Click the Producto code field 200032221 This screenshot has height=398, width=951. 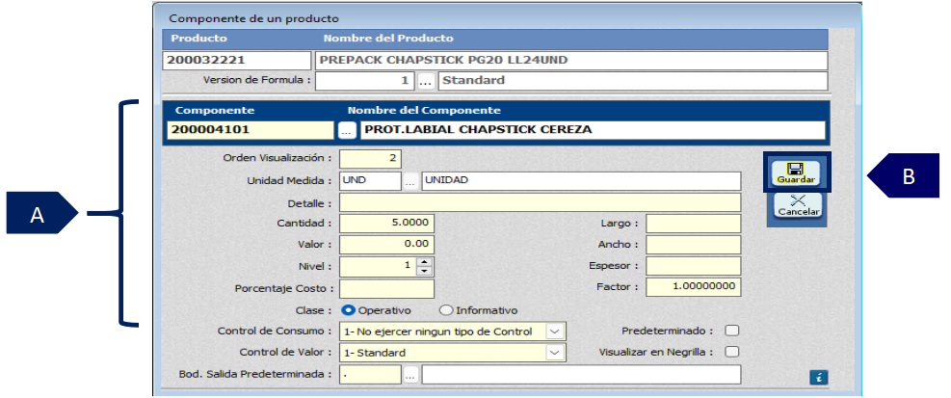coord(236,61)
